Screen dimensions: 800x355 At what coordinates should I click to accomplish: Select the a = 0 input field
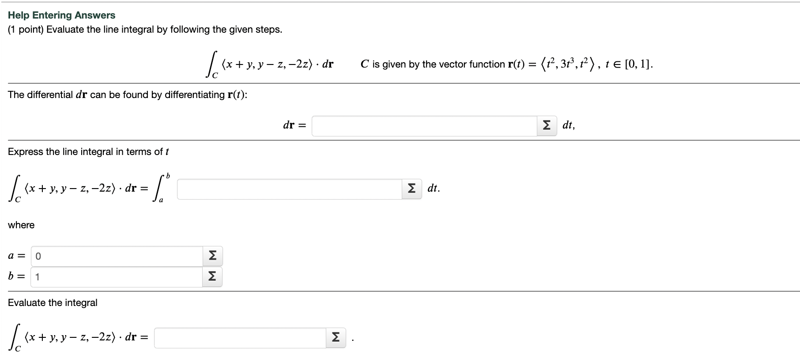pyautogui.click(x=115, y=255)
